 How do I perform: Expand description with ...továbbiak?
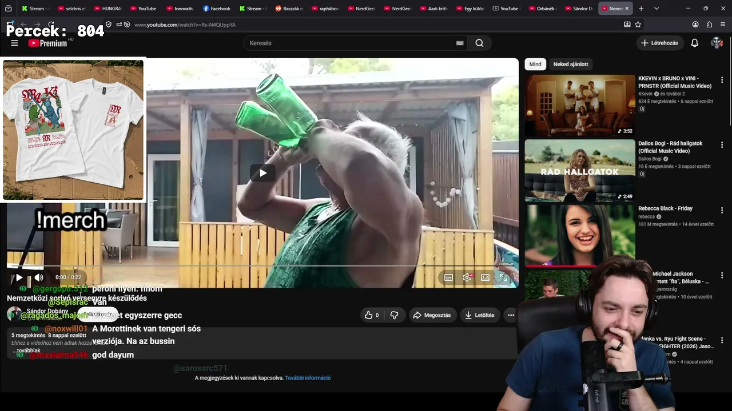click(26, 350)
